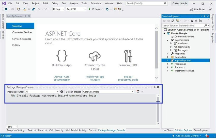216x139 pixels.
Task: Click the browser refresh icon in toolbar
Action: (107, 9)
